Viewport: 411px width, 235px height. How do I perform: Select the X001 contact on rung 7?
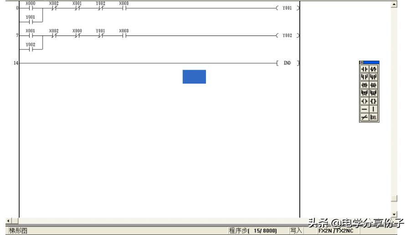31,33
